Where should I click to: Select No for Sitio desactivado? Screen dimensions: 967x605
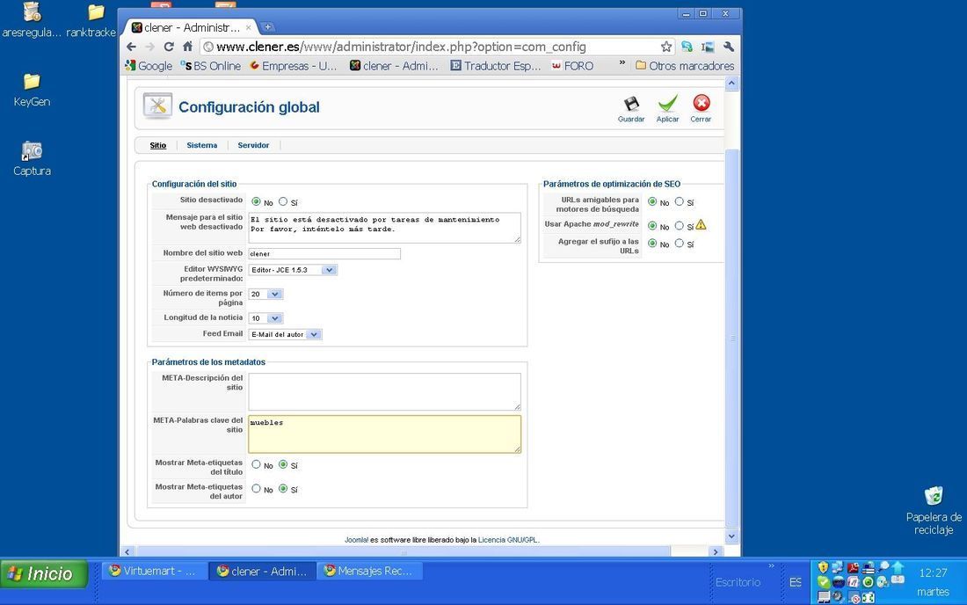pyautogui.click(x=256, y=201)
